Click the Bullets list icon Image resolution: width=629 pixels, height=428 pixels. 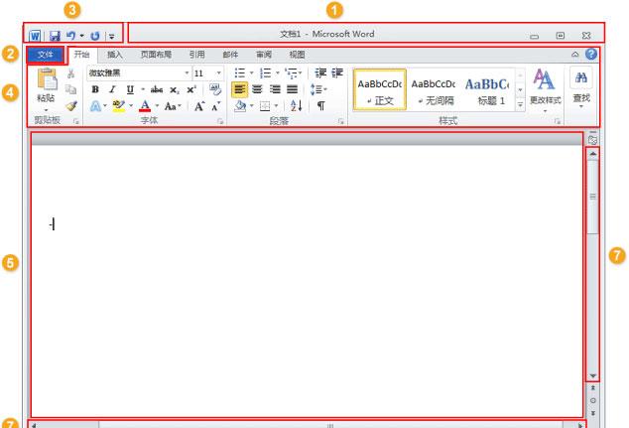click(240, 73)
